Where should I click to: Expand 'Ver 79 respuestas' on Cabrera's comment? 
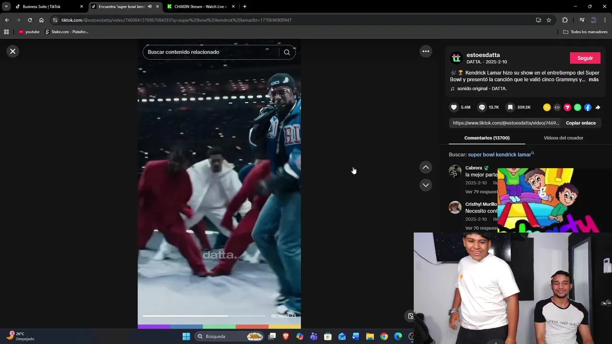[481, 192]
